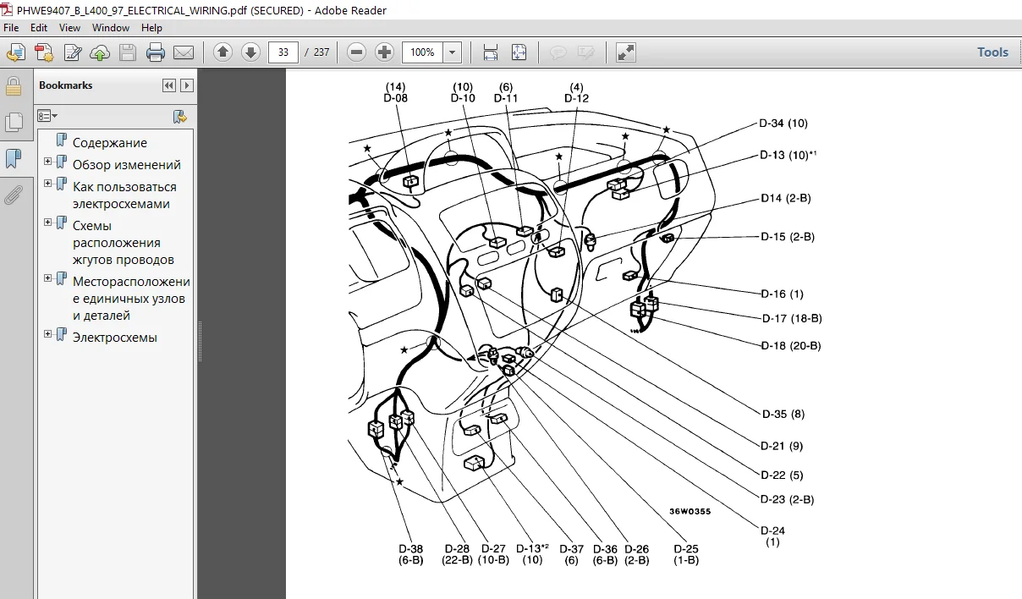Click the Fit one full page icon
The image size is (1022, 599).
click(519, 52)
